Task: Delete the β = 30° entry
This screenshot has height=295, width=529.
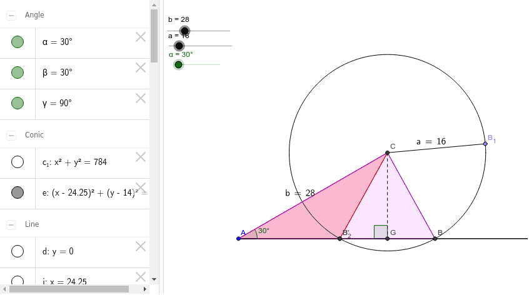Action: pyautogui.click(x=141, y=67)
